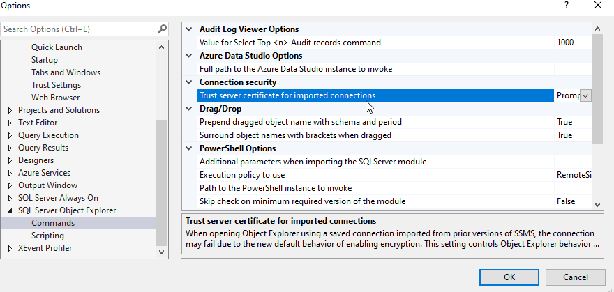
Task: Open the Tabs and Windows page
Action: pyautogui.click(x=66, y=72)
